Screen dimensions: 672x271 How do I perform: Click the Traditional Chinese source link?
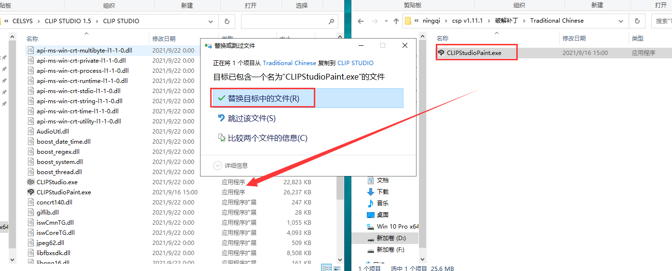289,63
